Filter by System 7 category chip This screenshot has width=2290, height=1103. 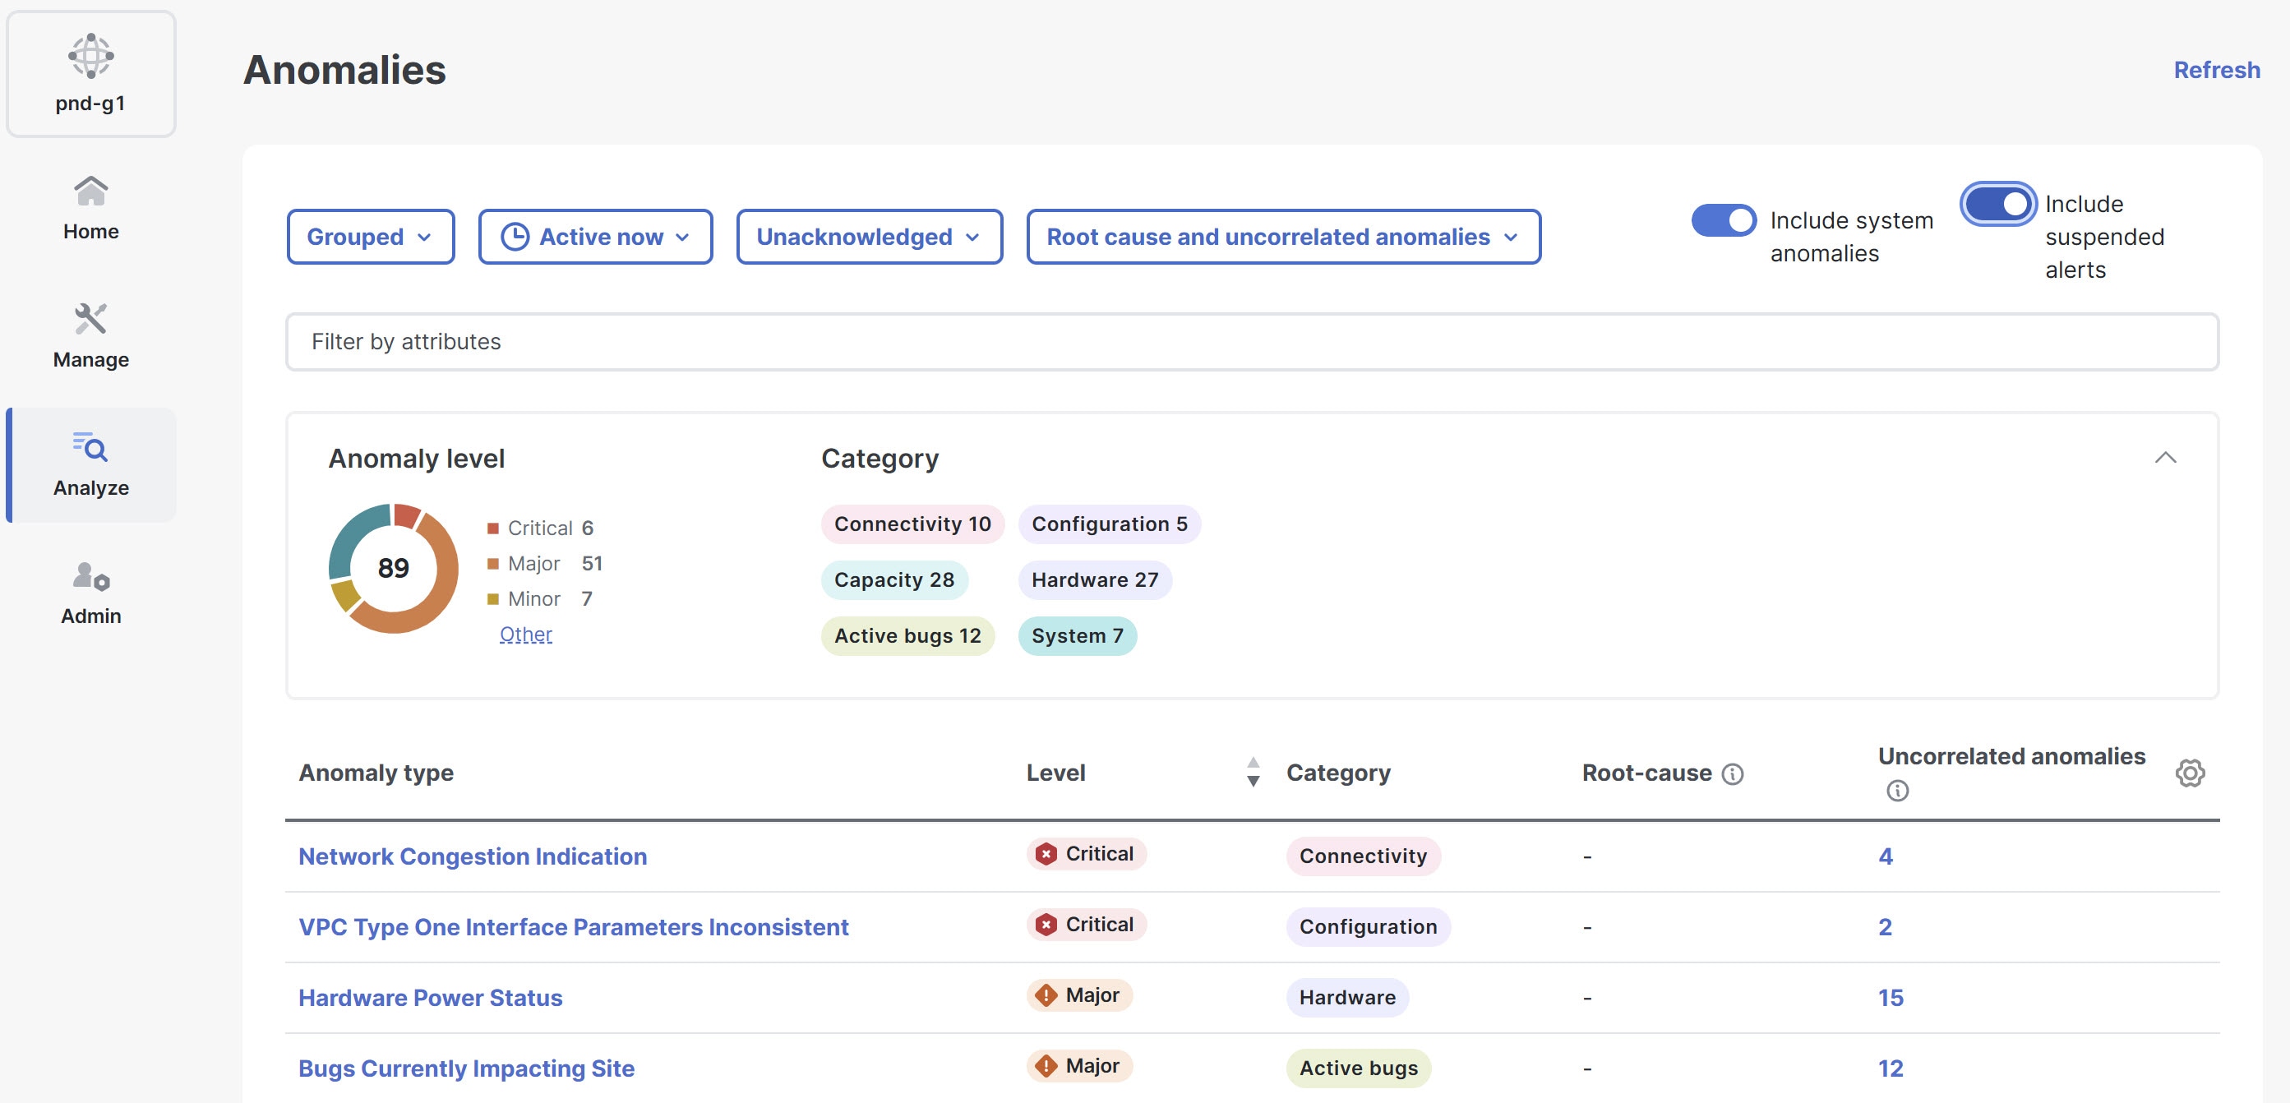tap(1077, 636)
